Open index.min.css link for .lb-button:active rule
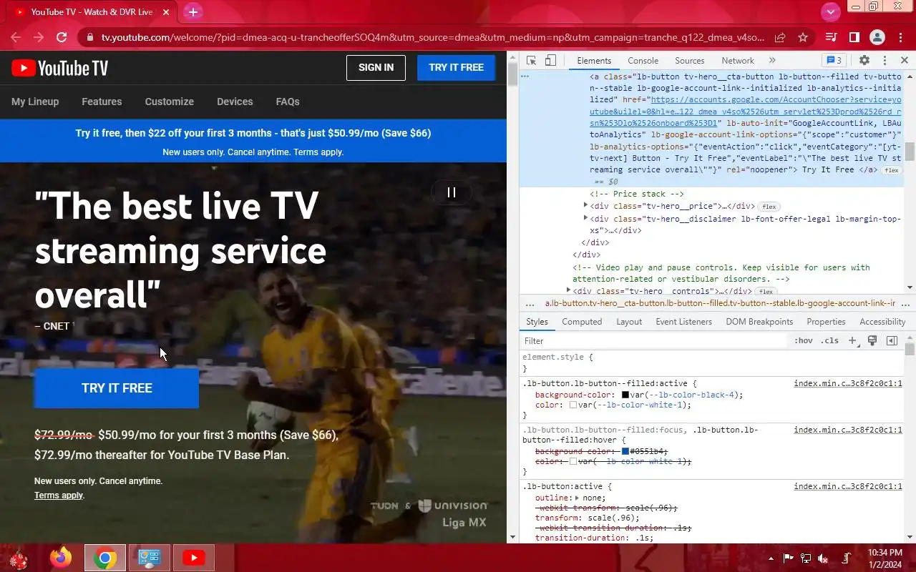 tap(848, 487)
